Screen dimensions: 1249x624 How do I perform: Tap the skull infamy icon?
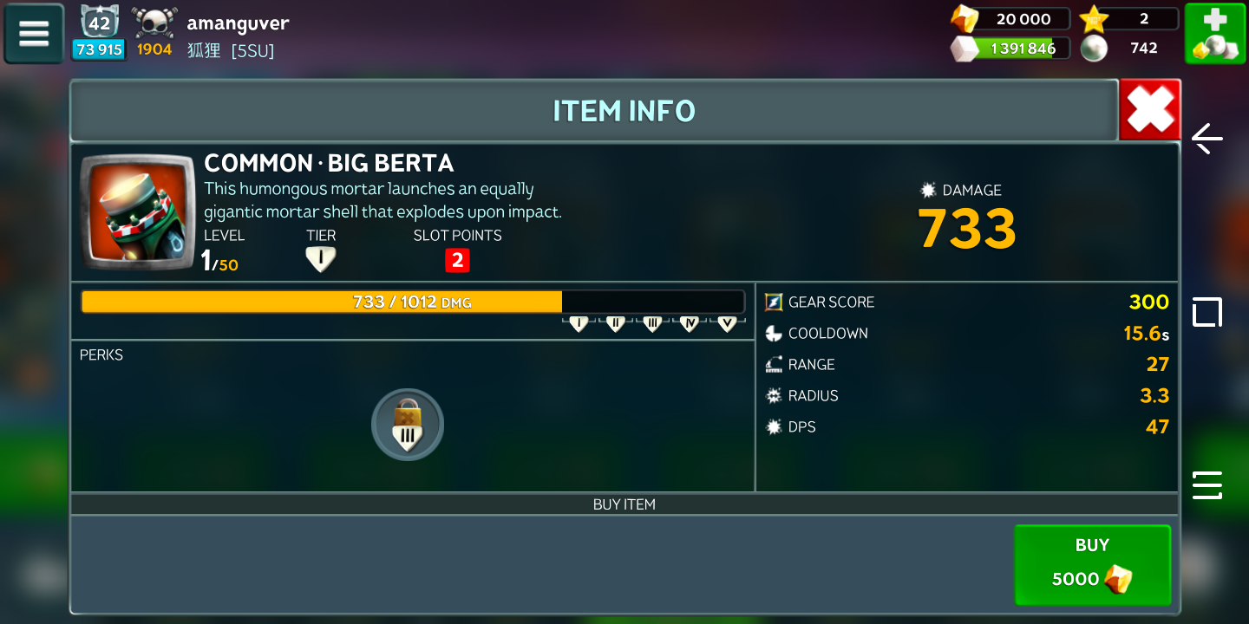pyautogui.click(x=154, y=23)
